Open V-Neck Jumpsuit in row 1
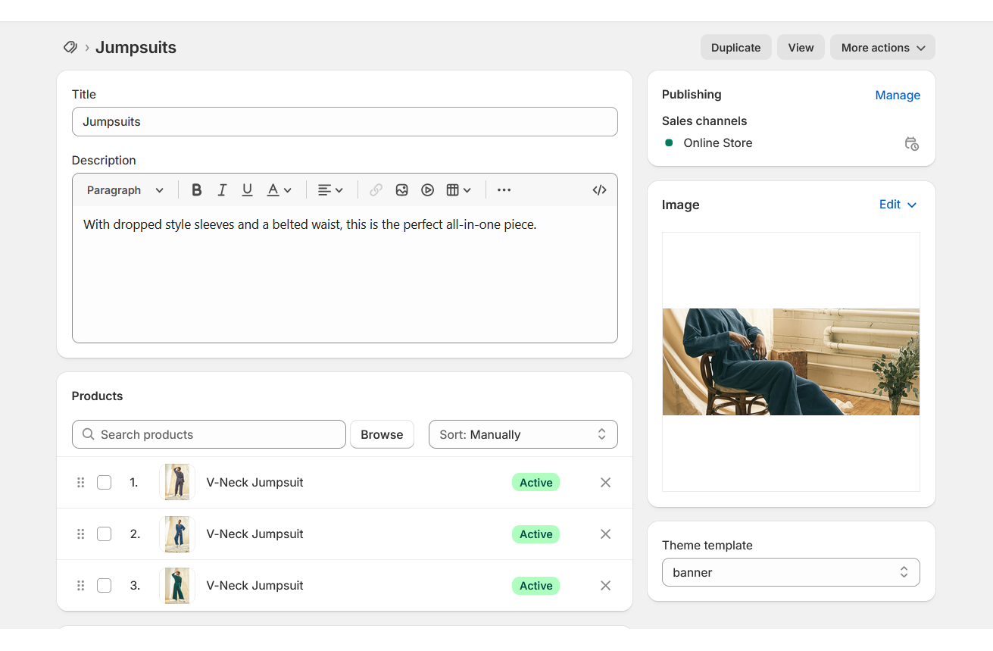The width and height of the screenshot is (993, 651). 254,483
